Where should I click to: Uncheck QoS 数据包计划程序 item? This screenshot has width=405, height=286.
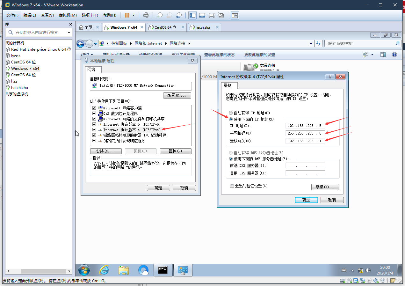point(94,114)
